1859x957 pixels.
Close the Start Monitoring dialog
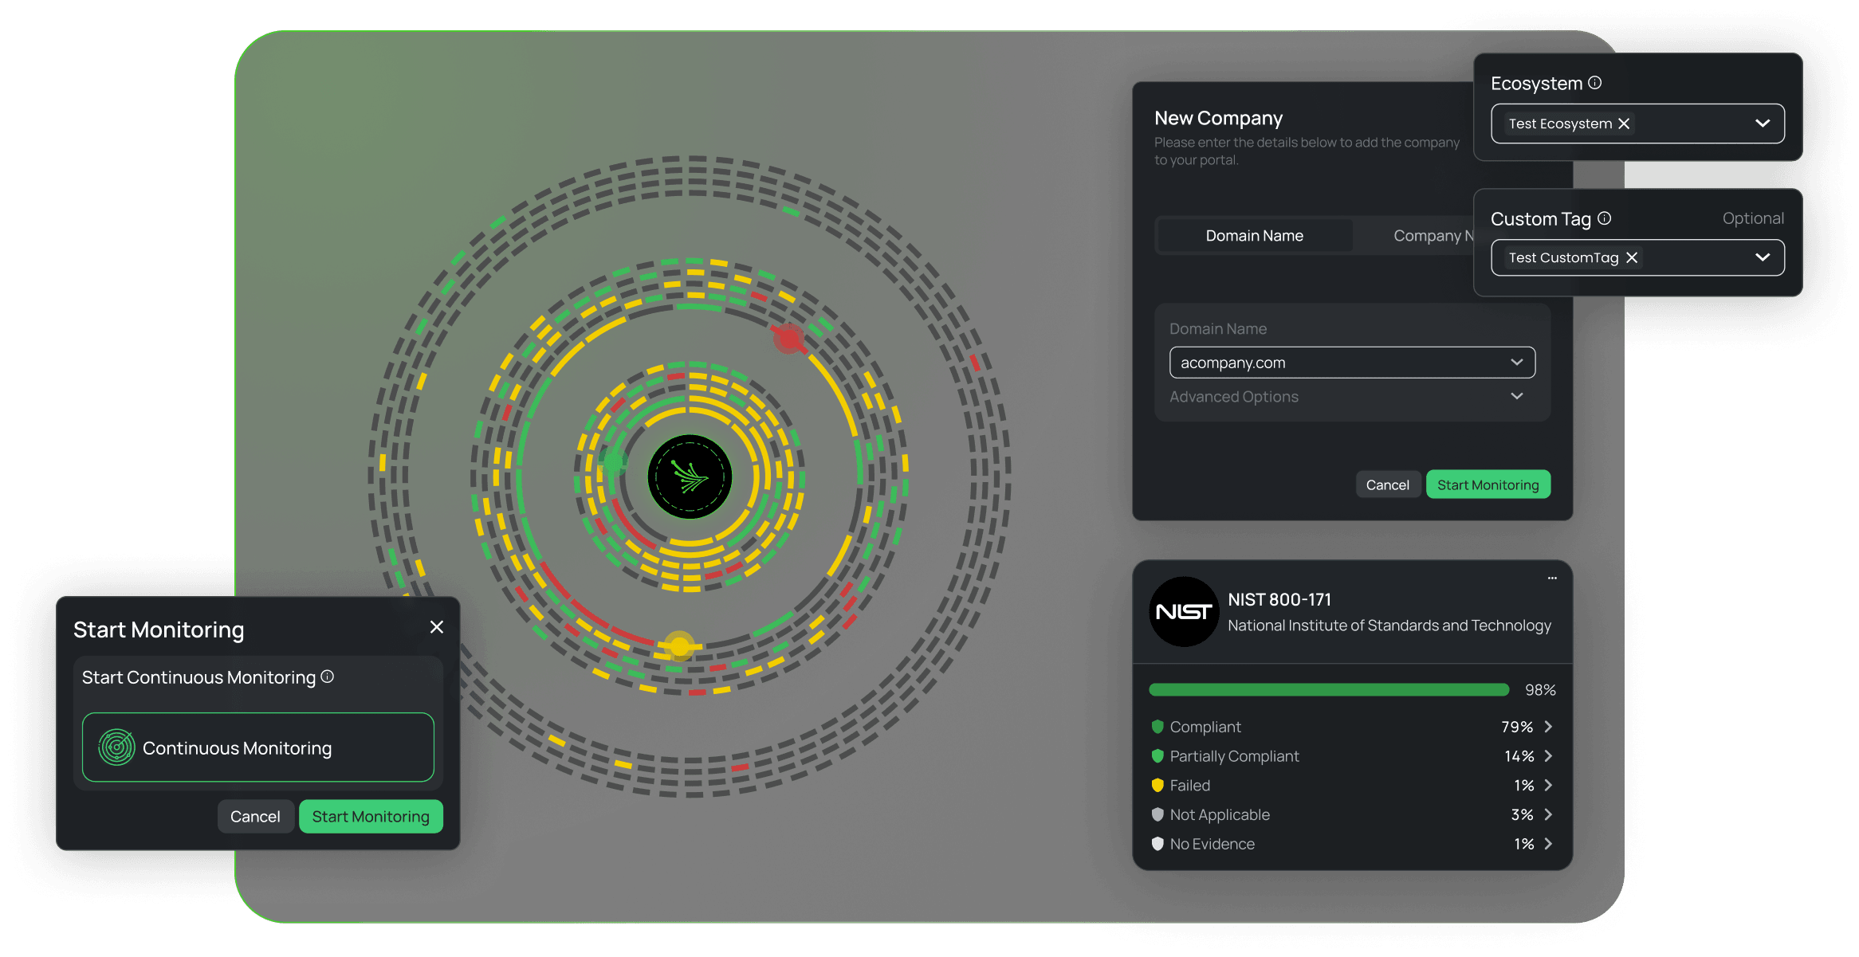tap(437, 627)
